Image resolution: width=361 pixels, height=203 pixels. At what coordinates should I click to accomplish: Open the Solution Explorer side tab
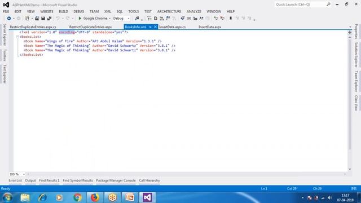356,55
